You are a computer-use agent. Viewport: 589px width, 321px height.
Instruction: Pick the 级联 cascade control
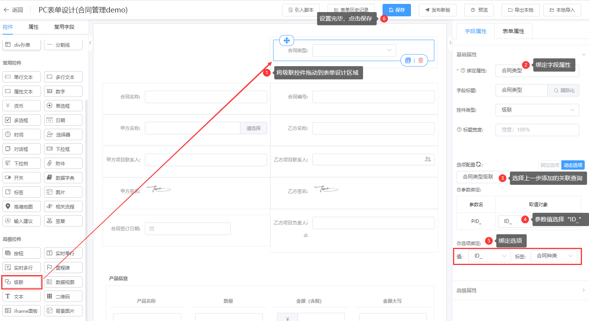click(x=22, y=282)
